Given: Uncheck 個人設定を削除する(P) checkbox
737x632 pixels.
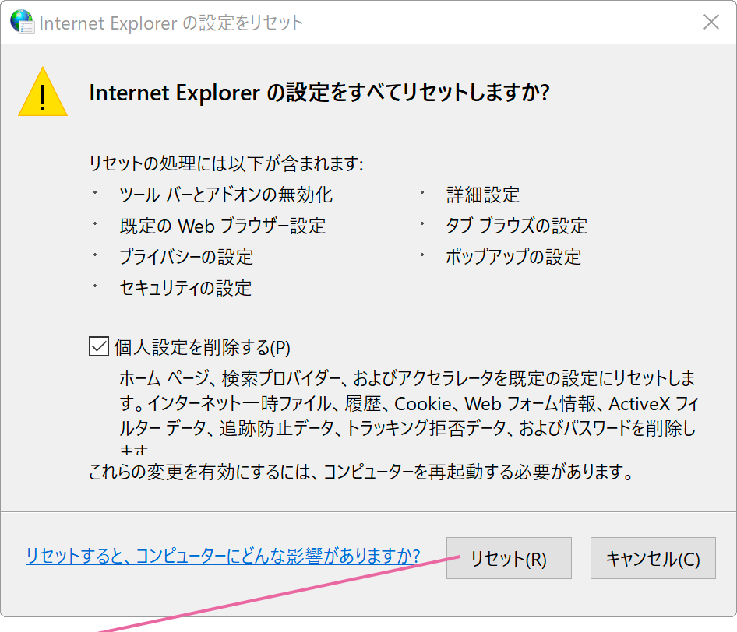Looking at the screenshot, I should (99, 346).
